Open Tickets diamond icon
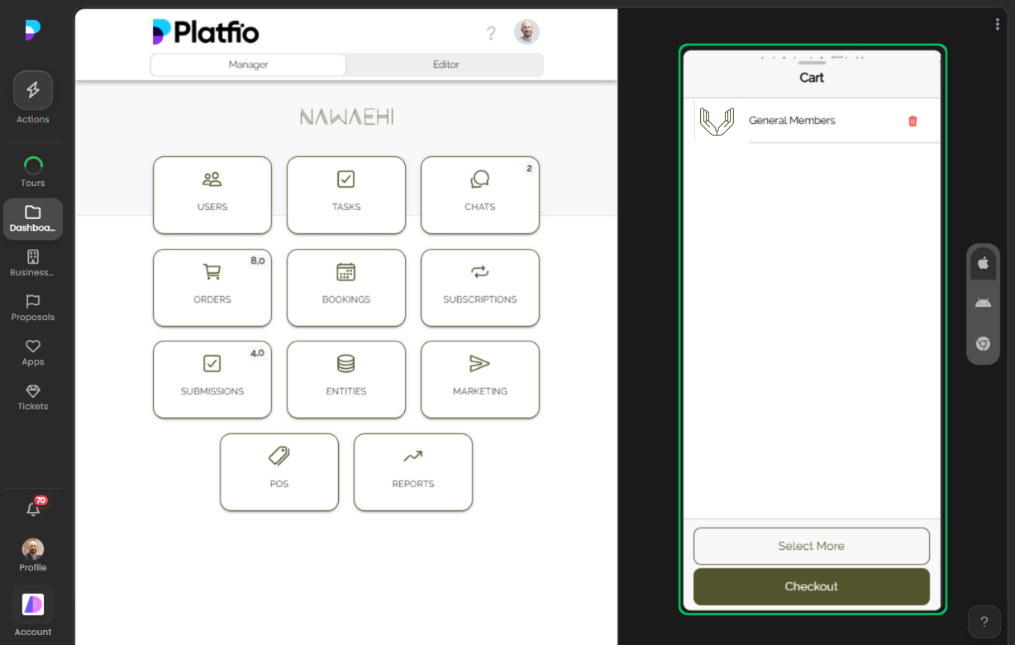This screenshot has height=645, width=1015. click(x=33, y=391)
